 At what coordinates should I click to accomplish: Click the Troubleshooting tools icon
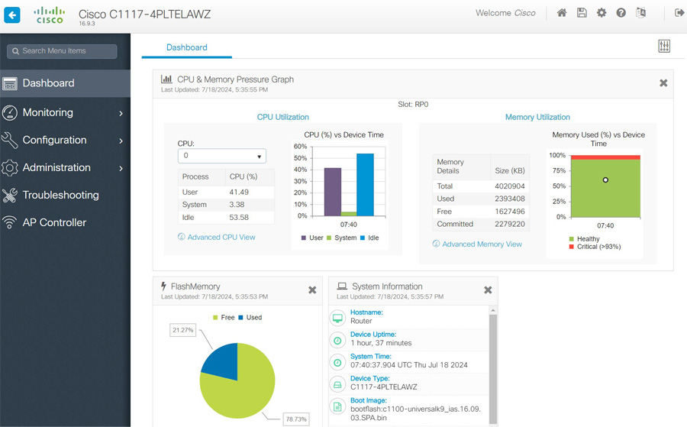pos(10,195)
